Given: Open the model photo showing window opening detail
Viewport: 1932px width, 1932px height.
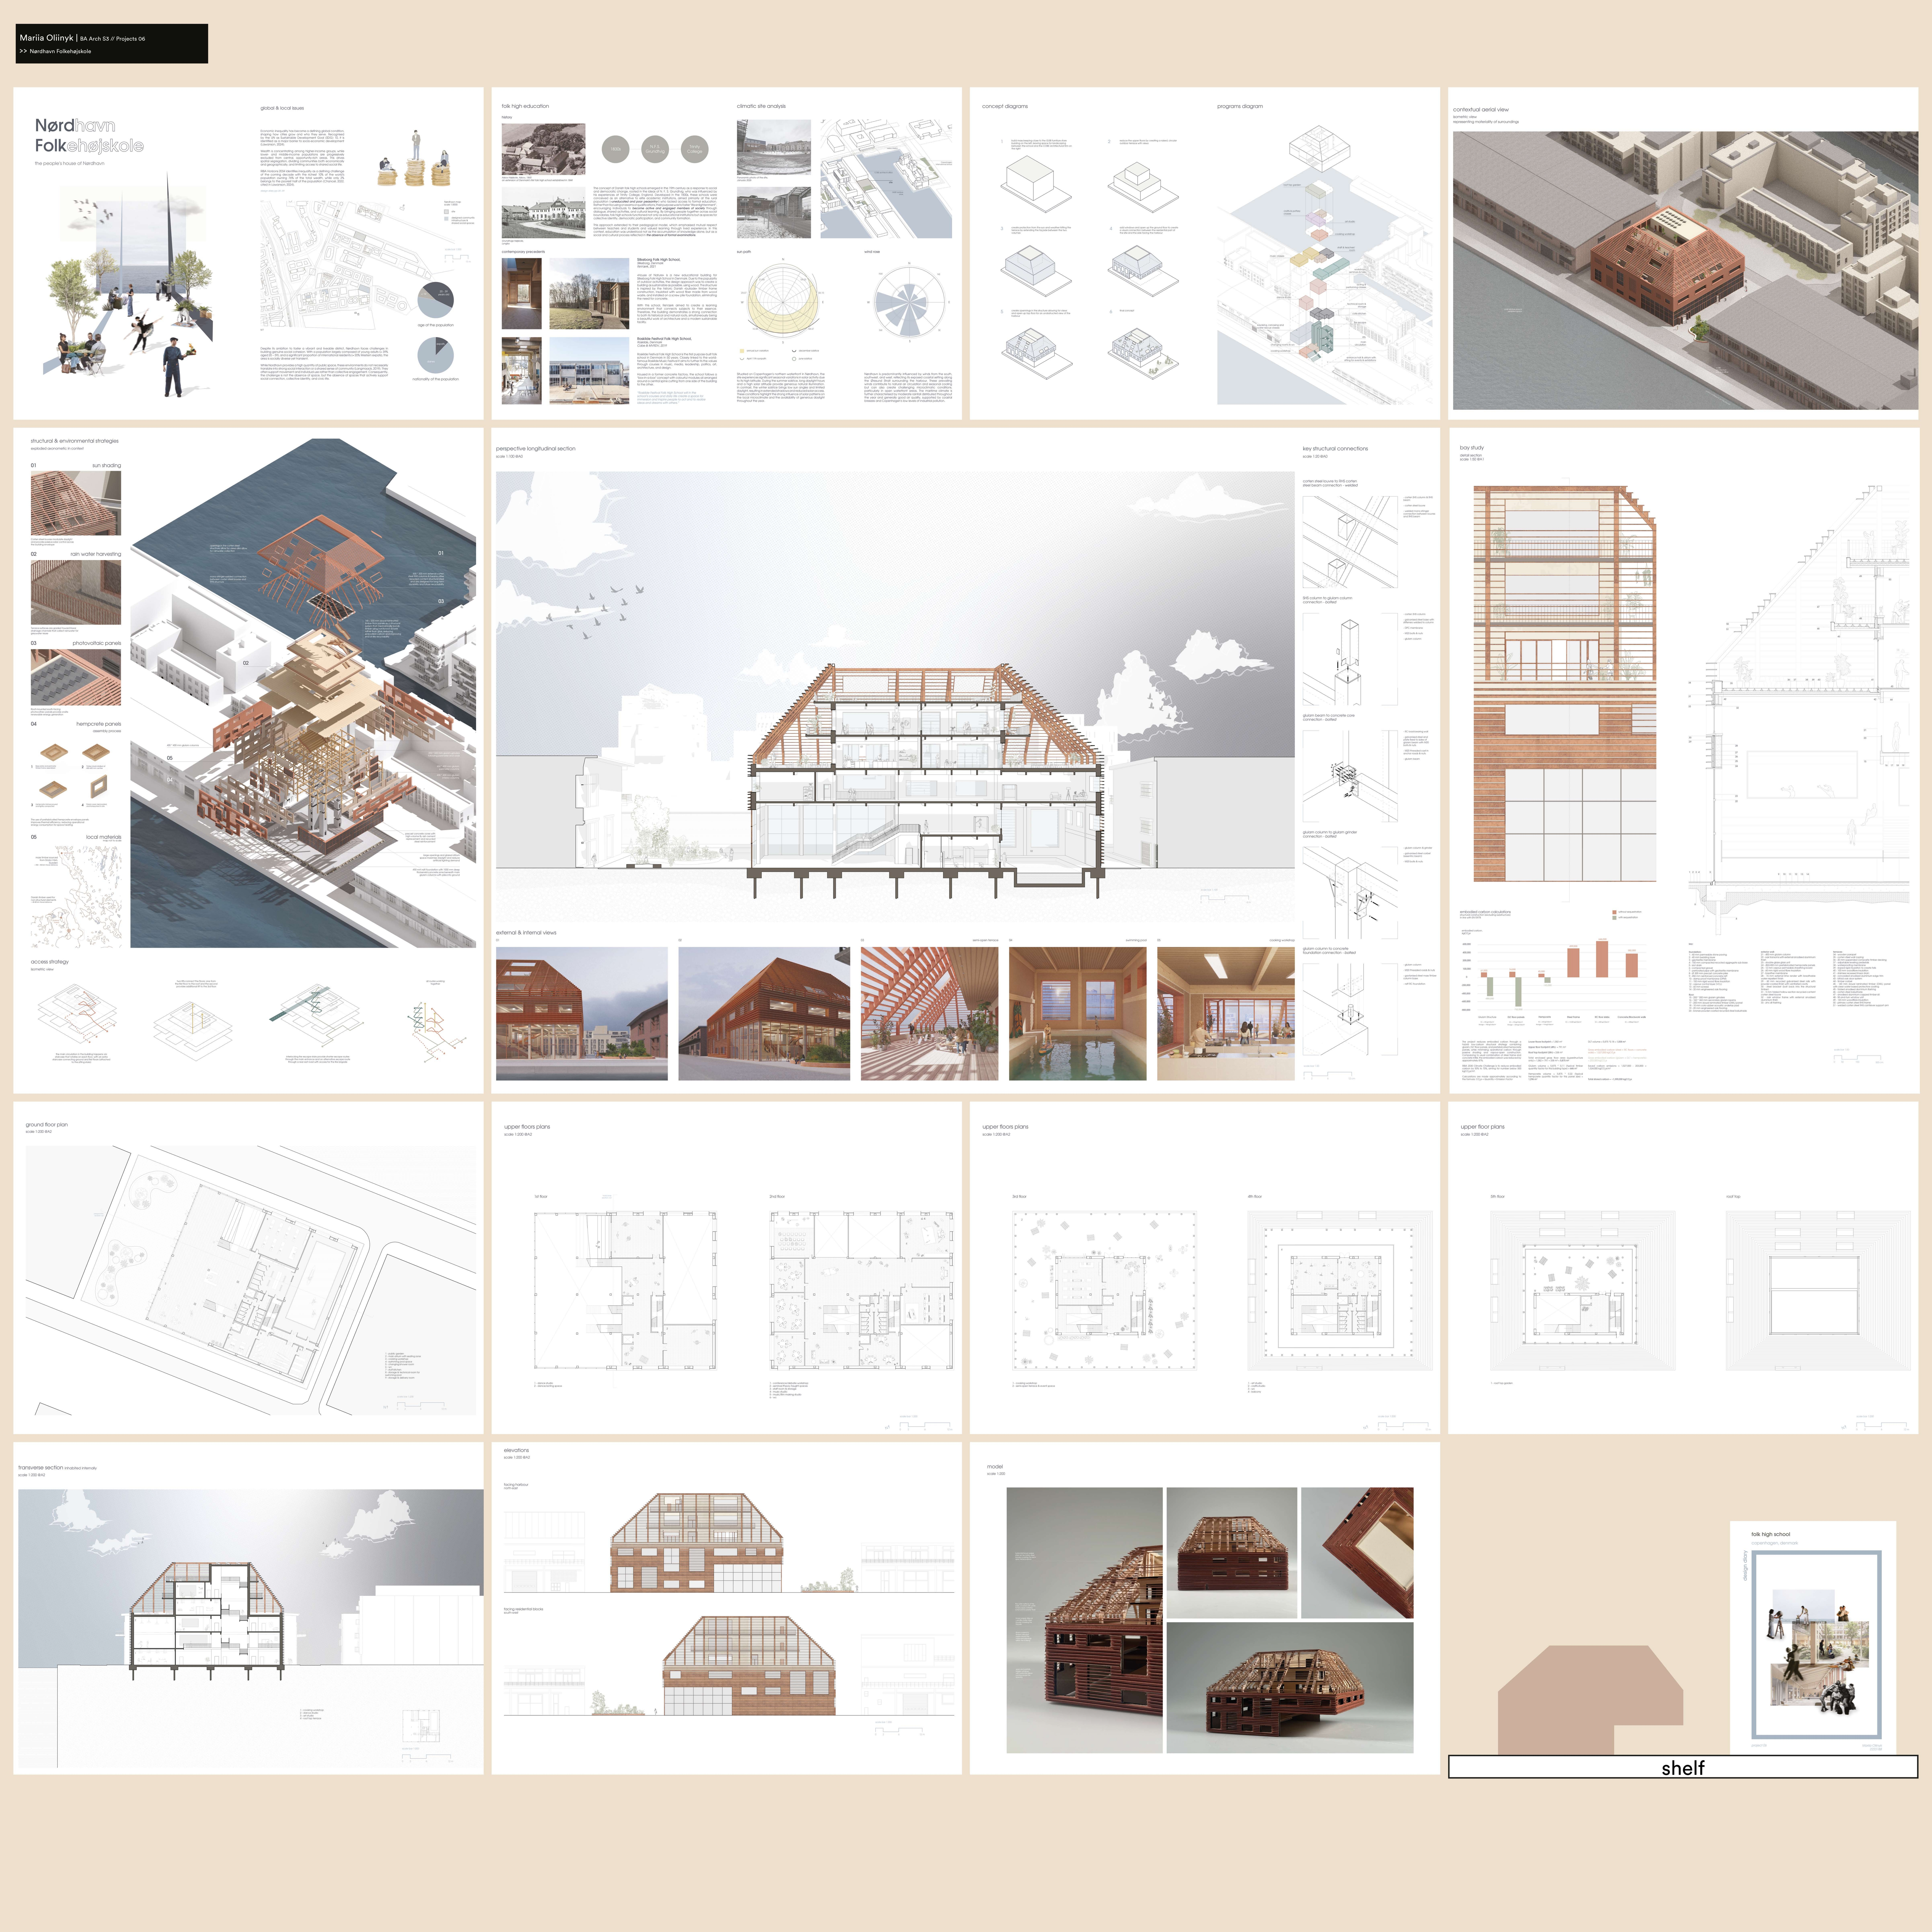Looking at the screenshot, I should pyautogui.click(x=1357, y=1553).
